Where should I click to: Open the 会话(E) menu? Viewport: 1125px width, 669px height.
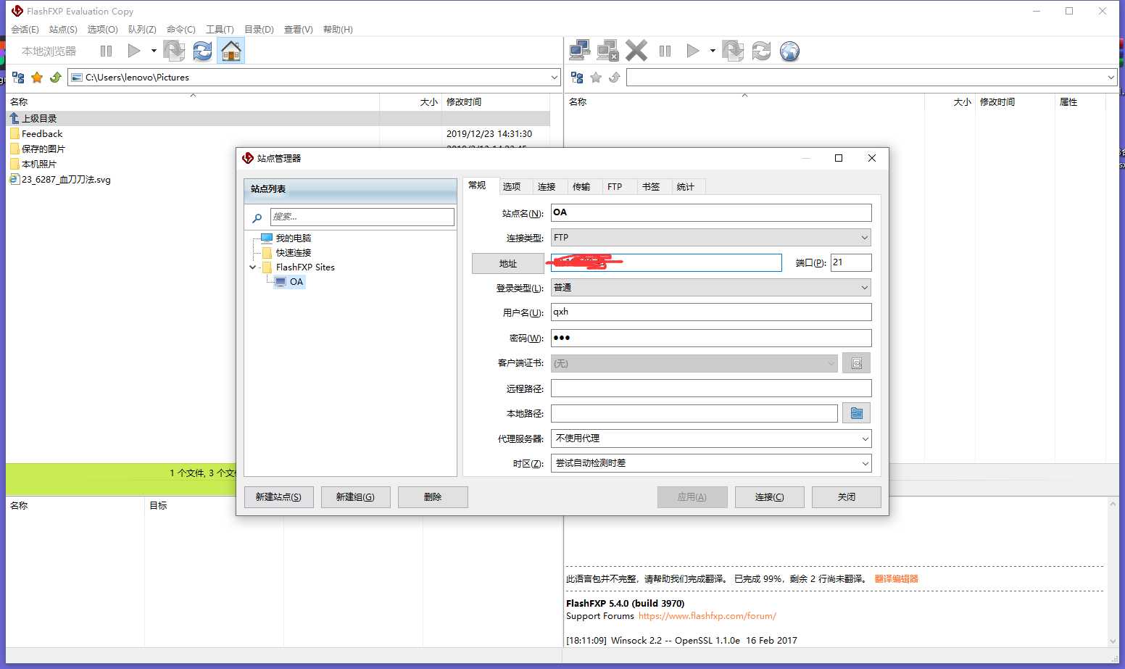click(x=25, y=29)
